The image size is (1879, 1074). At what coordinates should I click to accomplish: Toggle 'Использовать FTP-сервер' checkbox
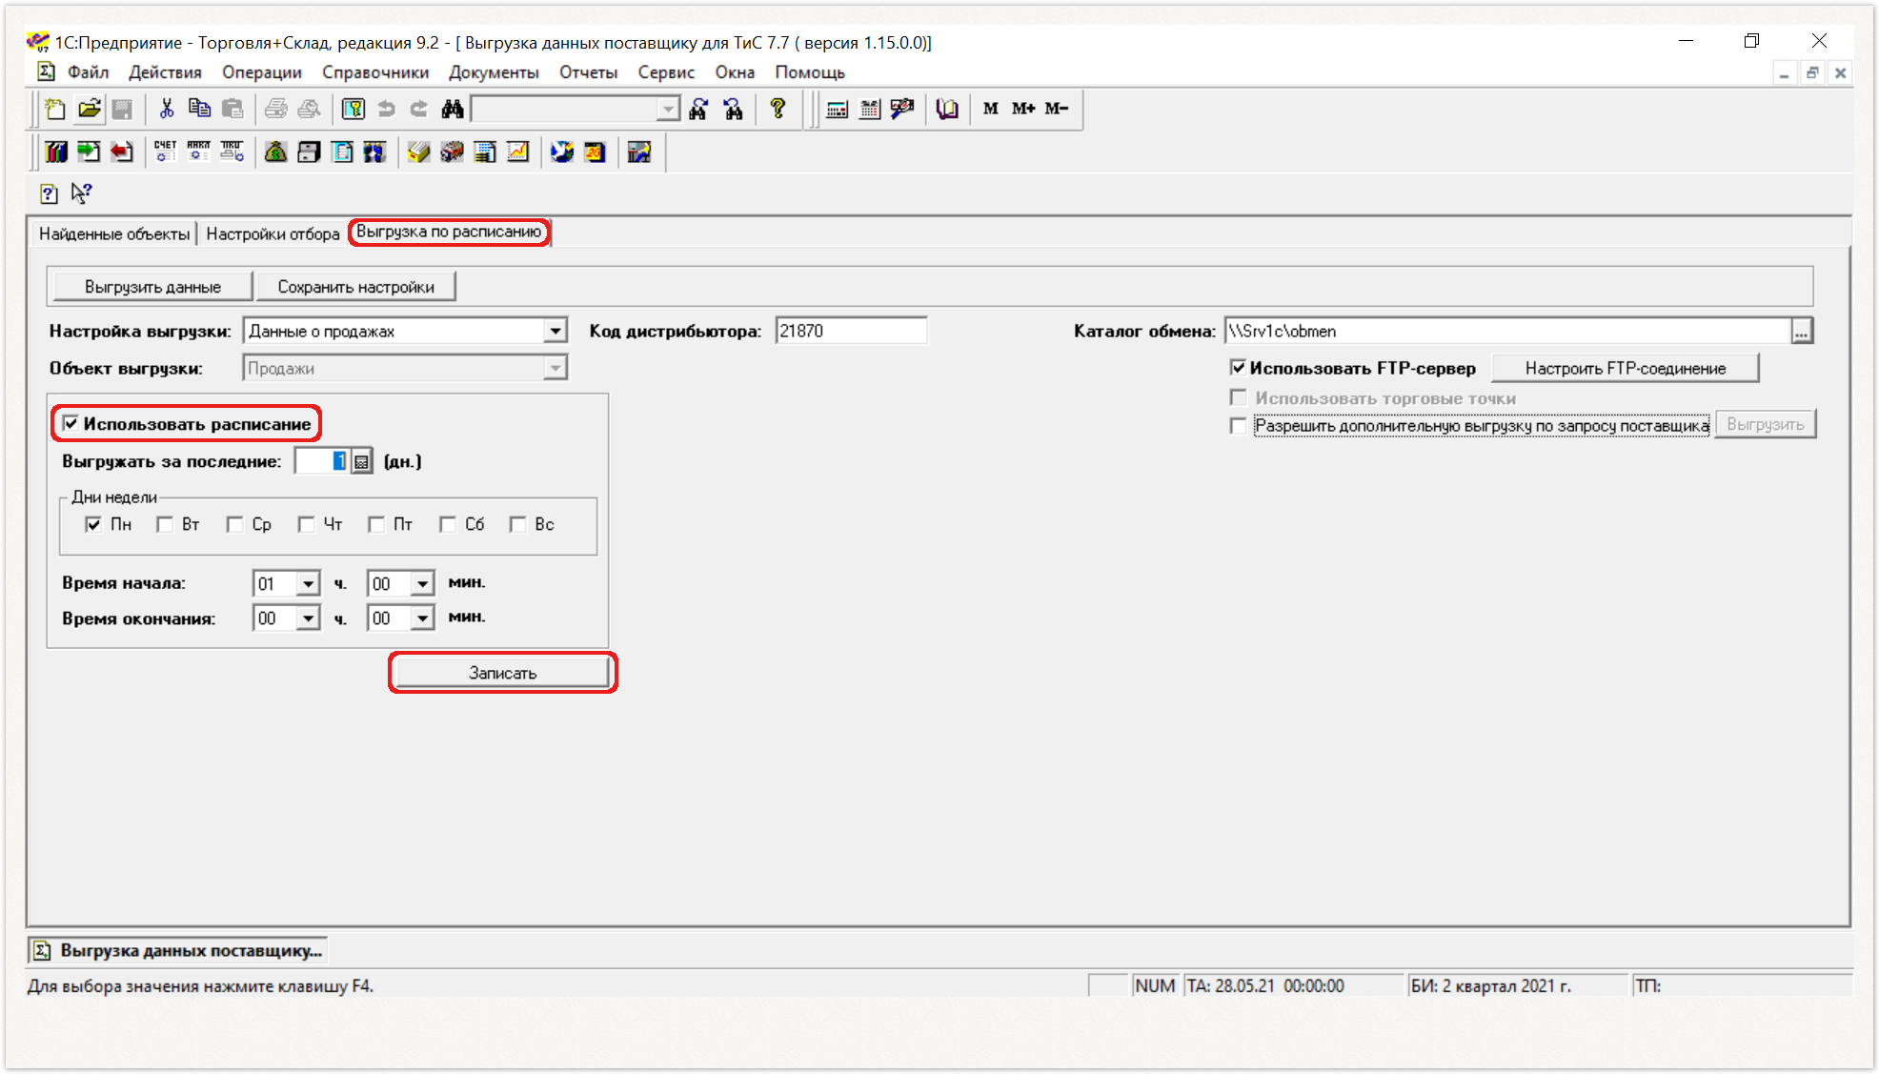click(1238, 367)
